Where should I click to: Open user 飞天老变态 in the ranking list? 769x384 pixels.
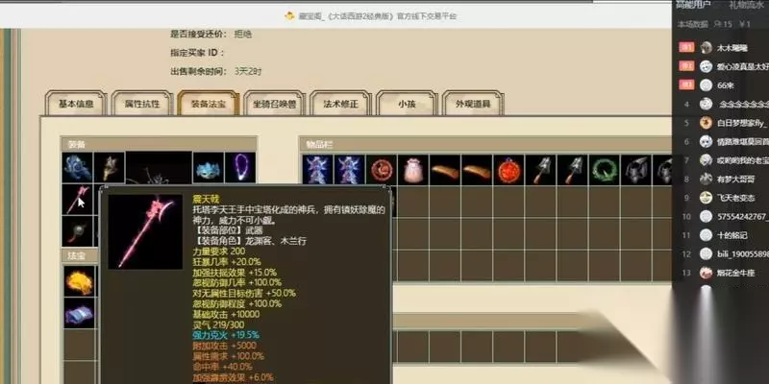(x=736, y=198)
